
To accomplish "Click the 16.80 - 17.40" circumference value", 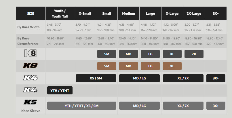I will pos(215,38).
